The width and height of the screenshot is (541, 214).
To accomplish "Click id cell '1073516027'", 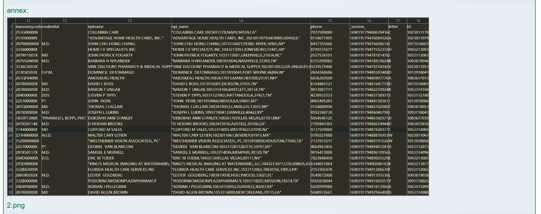I will point(418,44).
